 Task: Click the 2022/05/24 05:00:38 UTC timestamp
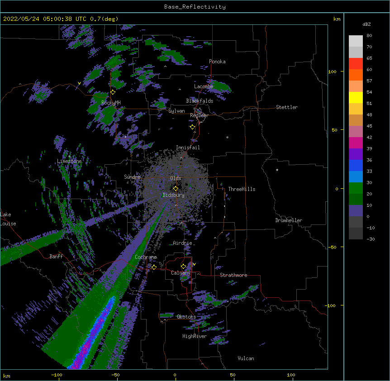[x=45, y=19]
